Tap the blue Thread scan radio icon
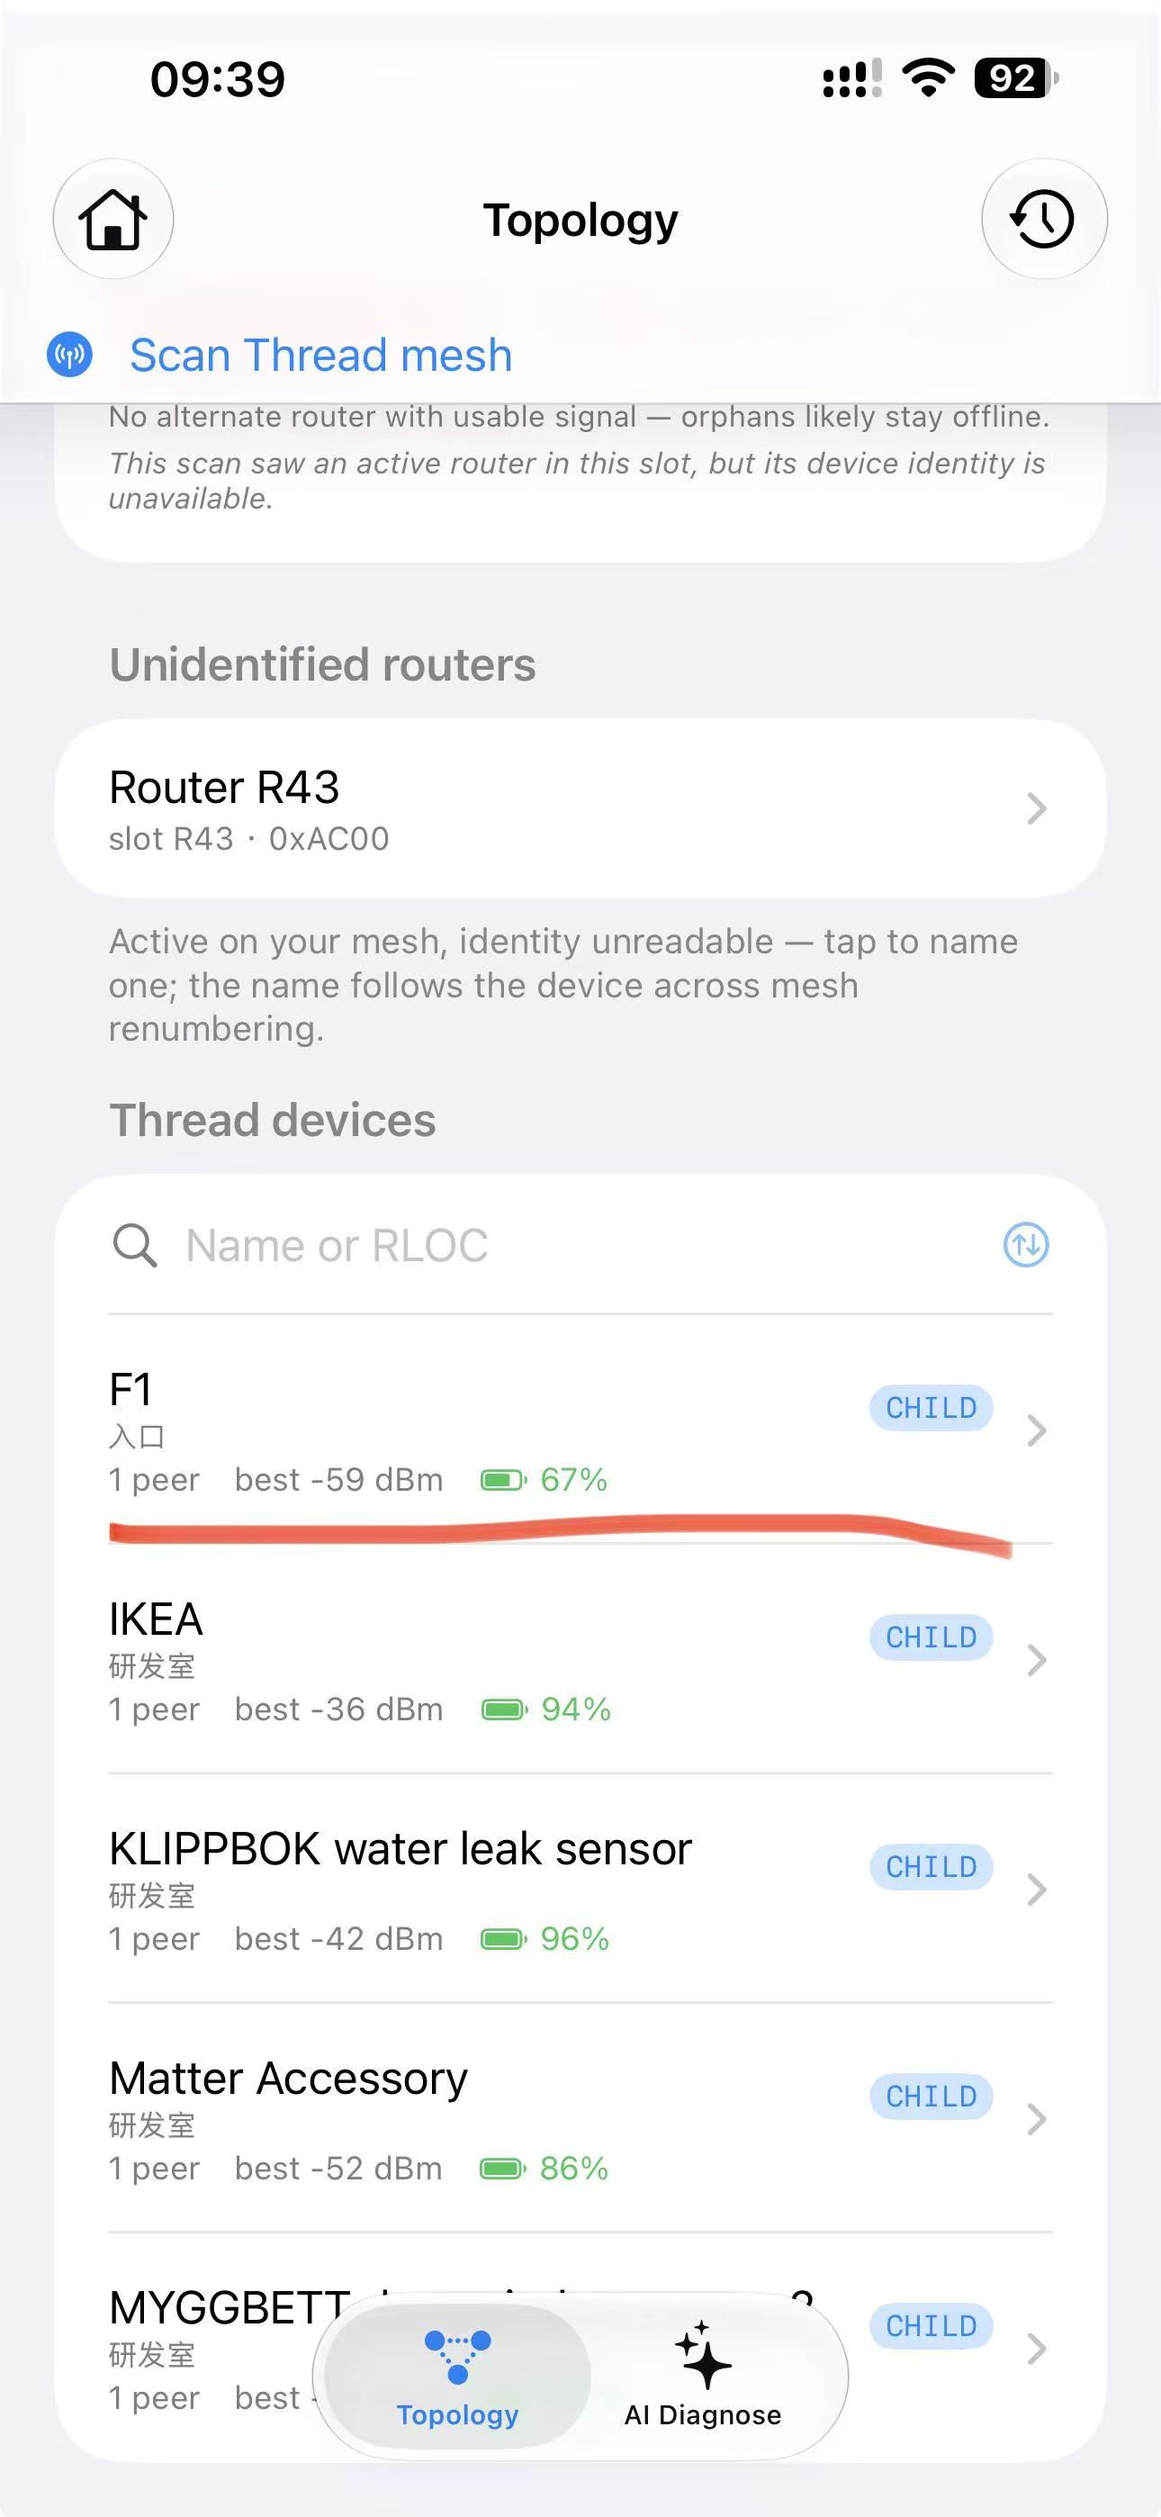Viewport: 1161px width, 2517px height. pos(69,355)
